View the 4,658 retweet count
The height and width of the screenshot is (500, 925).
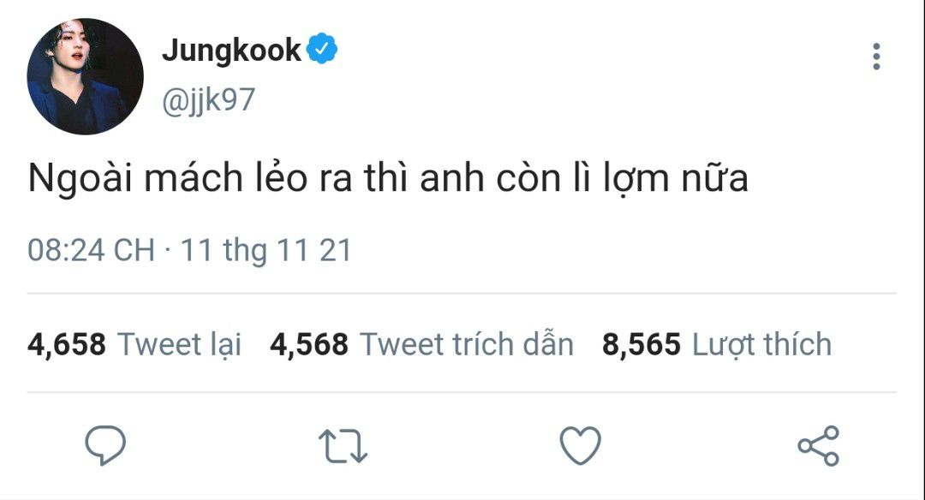pos(67,344)
